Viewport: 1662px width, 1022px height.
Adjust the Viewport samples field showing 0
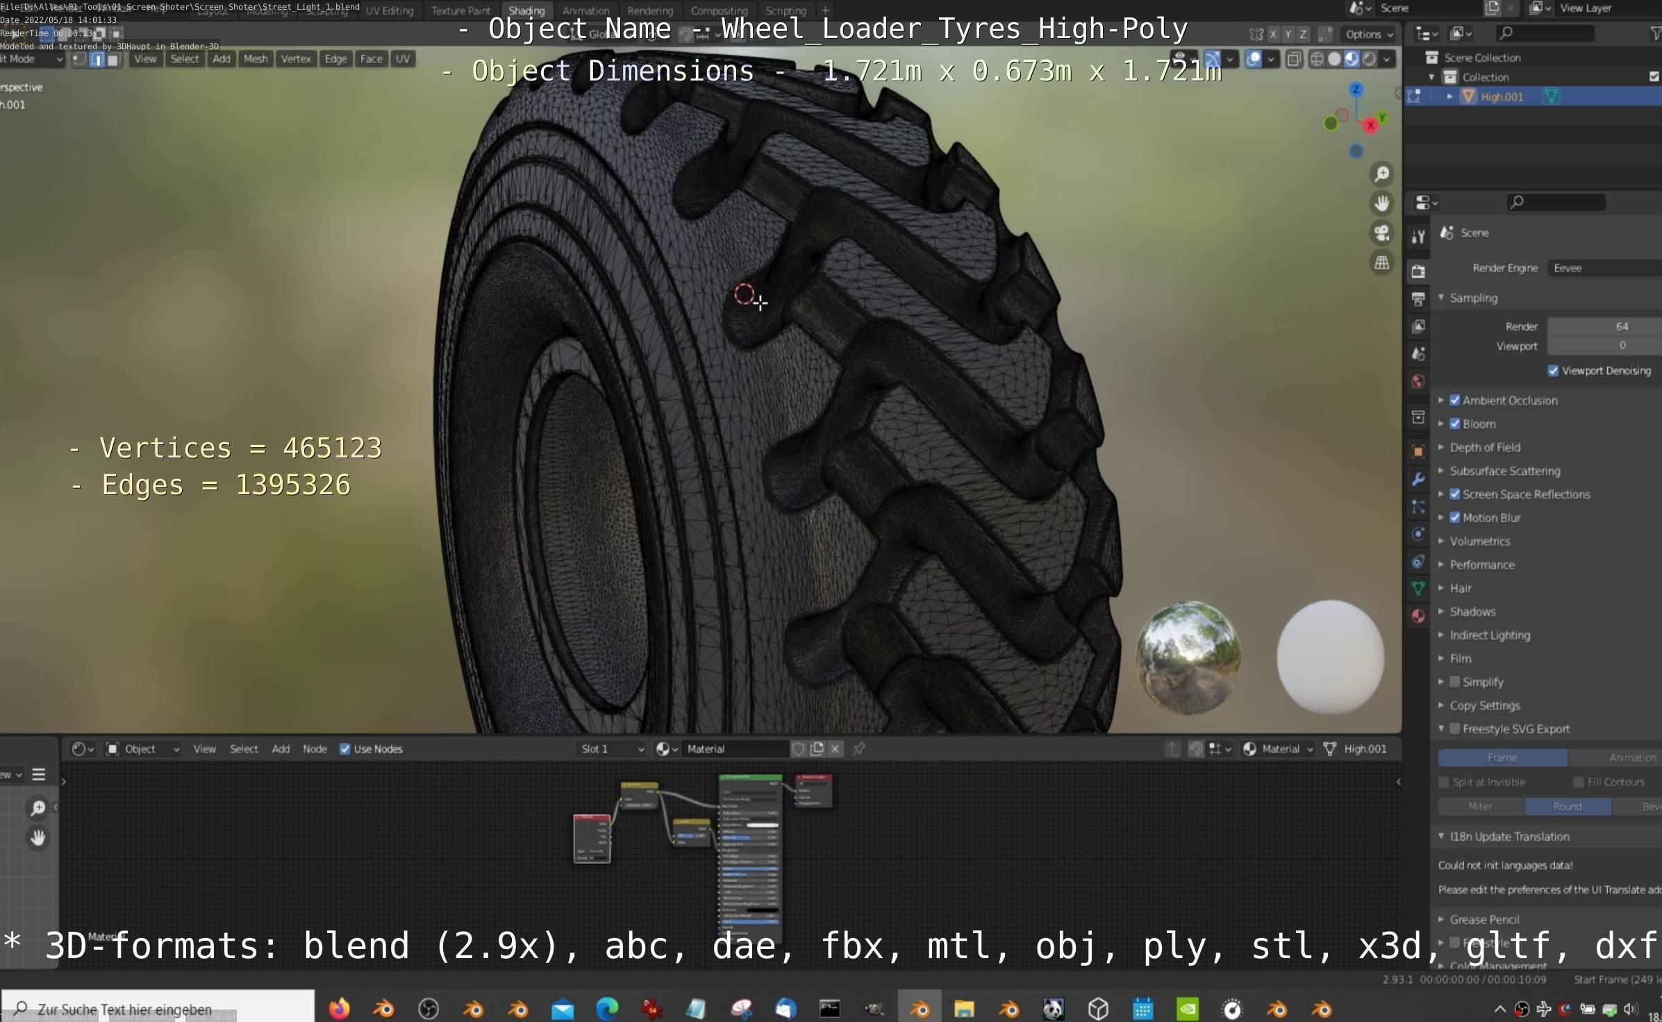coord(1604,346)
